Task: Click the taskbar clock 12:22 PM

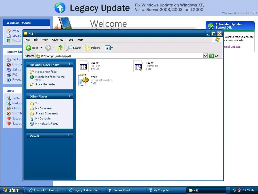Action: [x=249, y=190]
